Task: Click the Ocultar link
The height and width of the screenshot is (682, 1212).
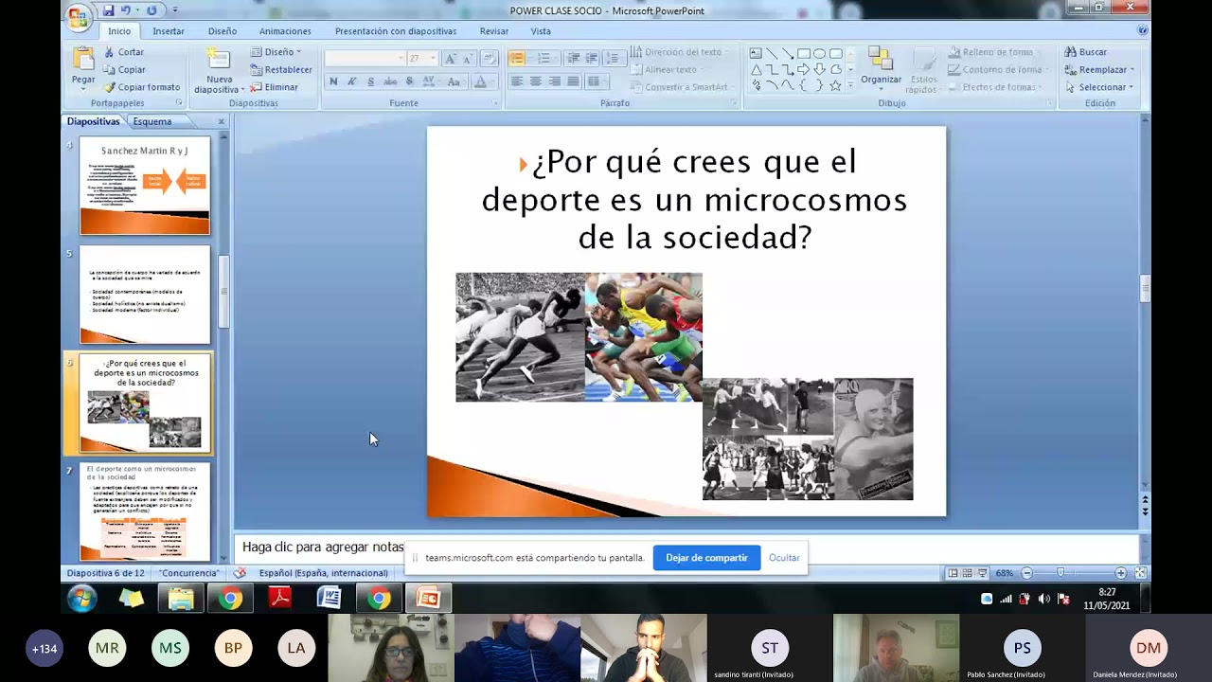Action: pyautogui.click(x=784, y=558)
